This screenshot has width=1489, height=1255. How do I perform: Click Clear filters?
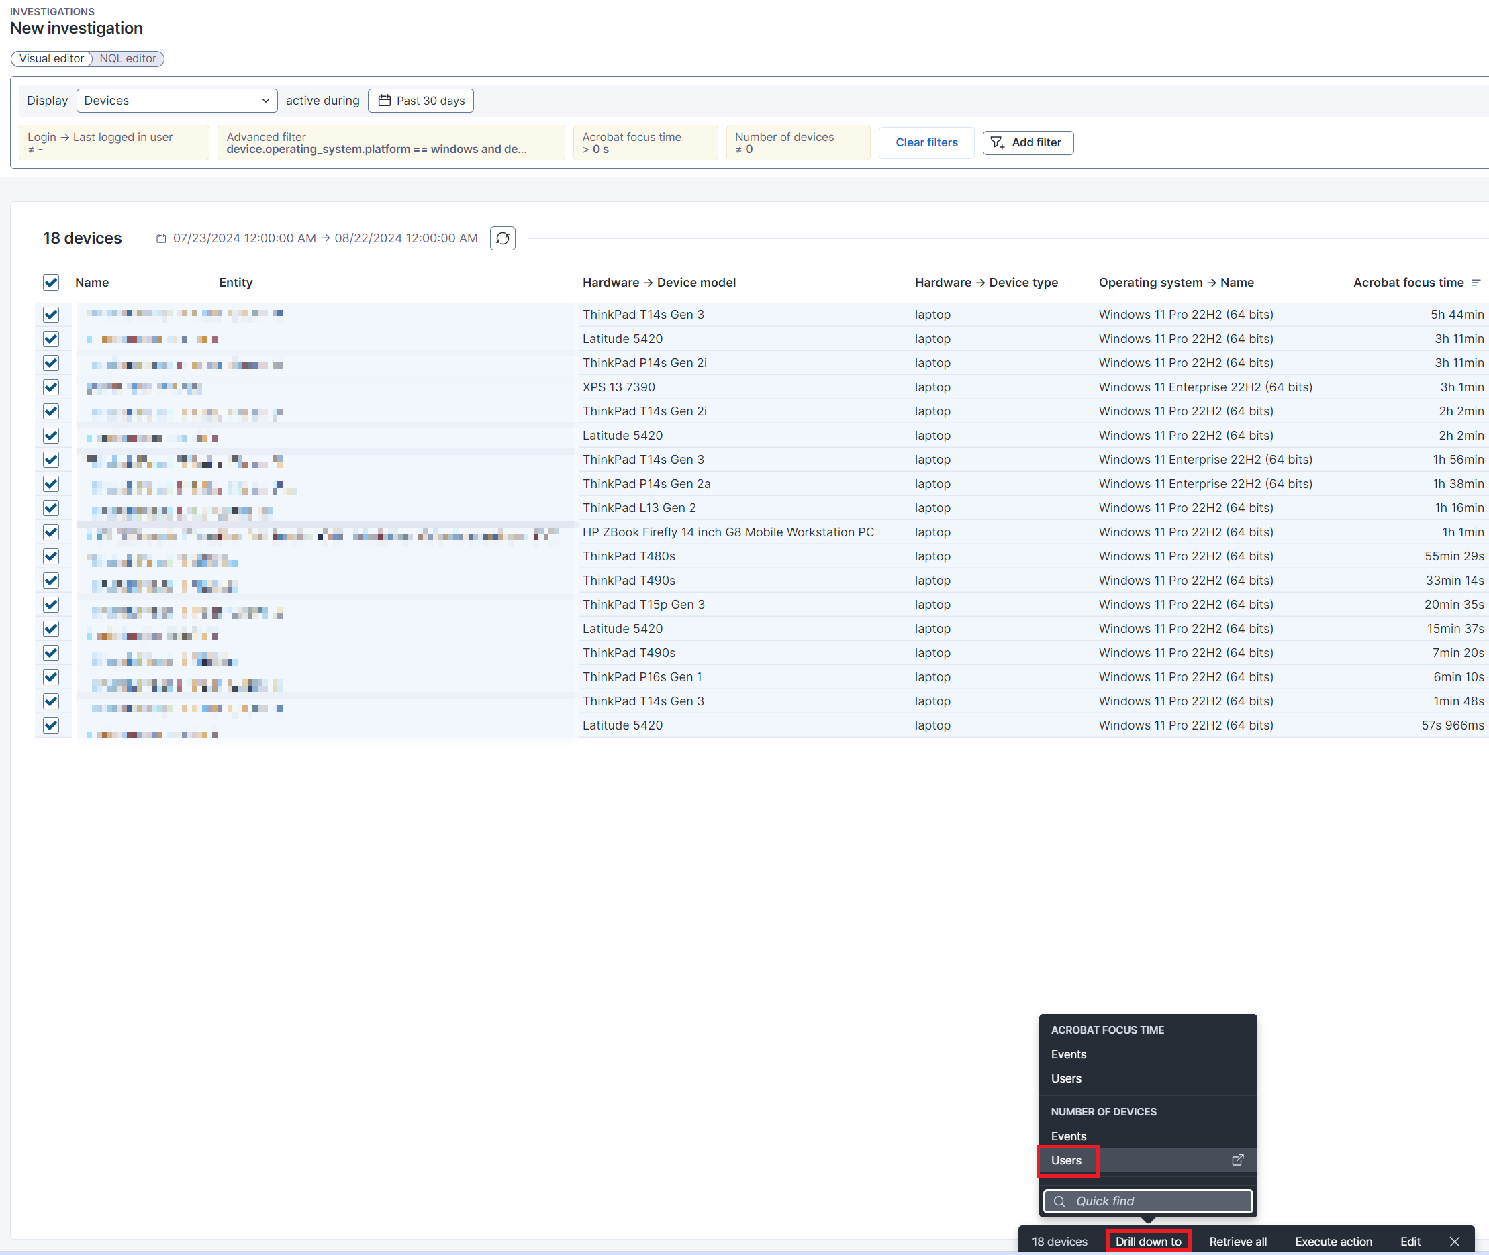pyautogui.click(x=926, y=142)
